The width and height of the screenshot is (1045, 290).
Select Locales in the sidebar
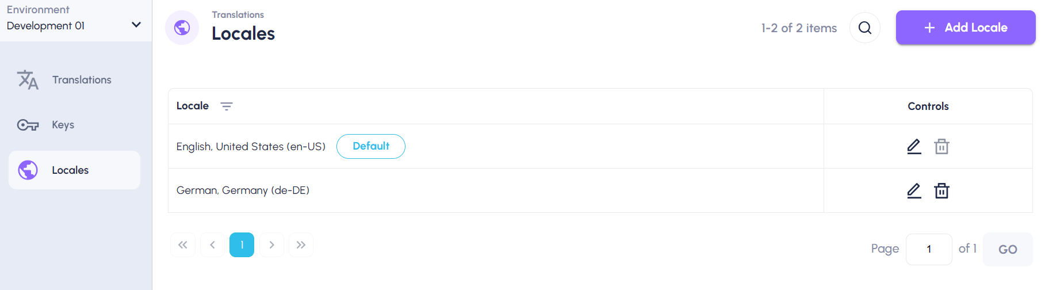coord(74,170)
